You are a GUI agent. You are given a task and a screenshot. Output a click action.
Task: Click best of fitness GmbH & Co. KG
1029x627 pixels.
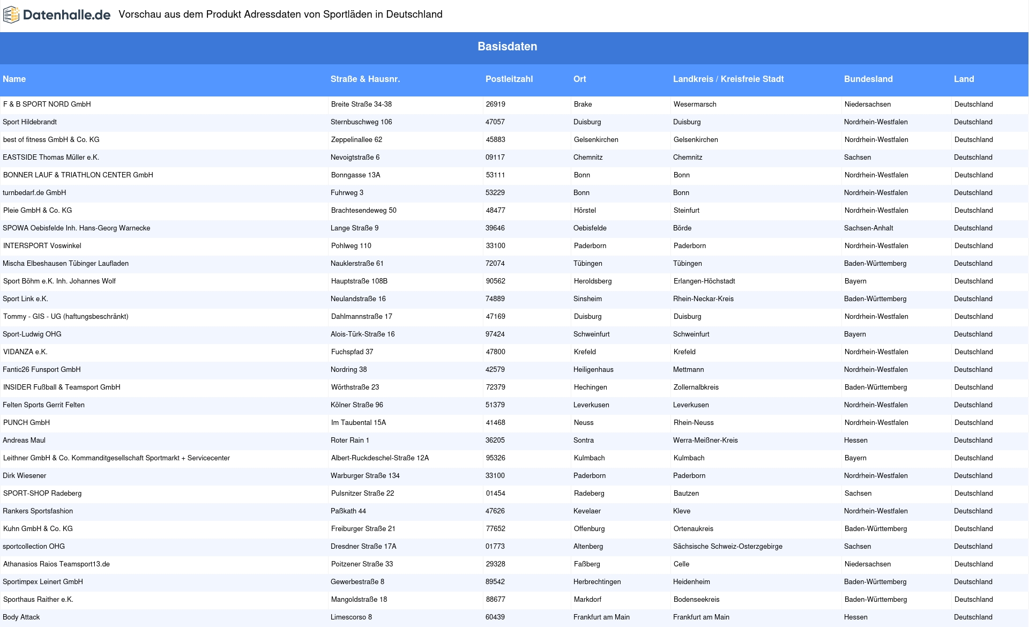[51, 139]
